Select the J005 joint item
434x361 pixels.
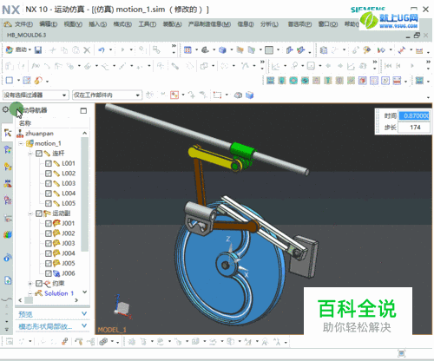coord(69,263)
